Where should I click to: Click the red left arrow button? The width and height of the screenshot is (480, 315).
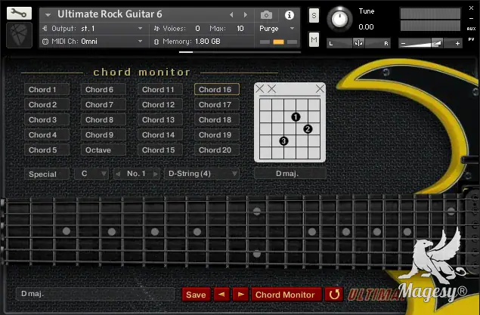click(x=221, y=295)
